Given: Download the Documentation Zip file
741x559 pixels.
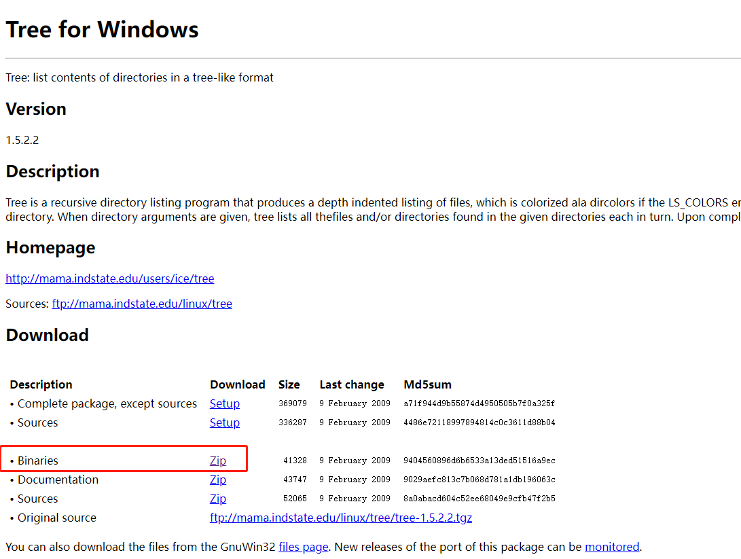Looking at the screenshot, I should (x=218, y=480).
